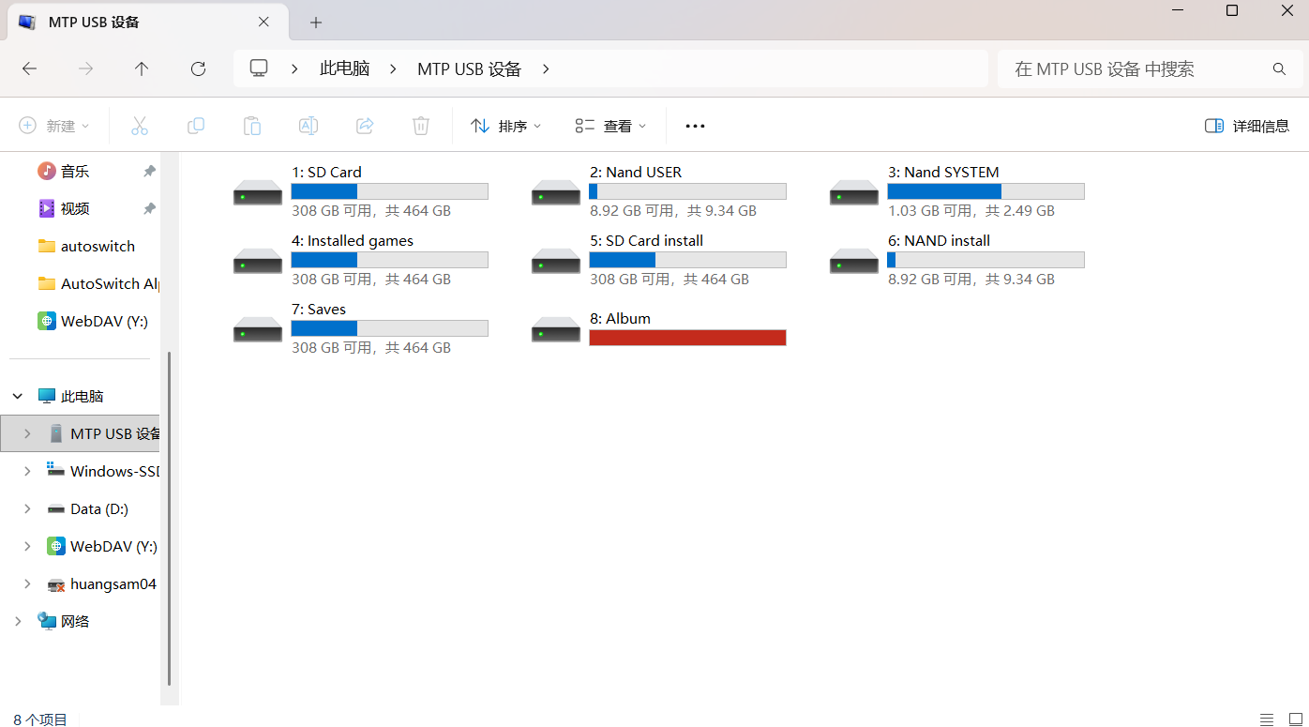Click the Cut scissors icon
This screenshot has height=727, width=1309.
click(x=140, y=126)
